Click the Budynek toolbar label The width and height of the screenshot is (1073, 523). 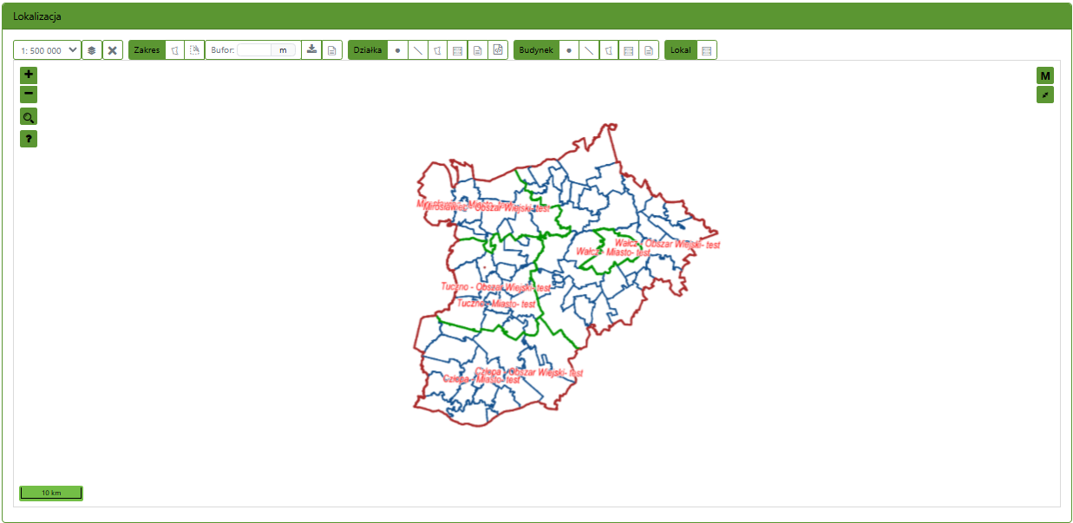536,50
